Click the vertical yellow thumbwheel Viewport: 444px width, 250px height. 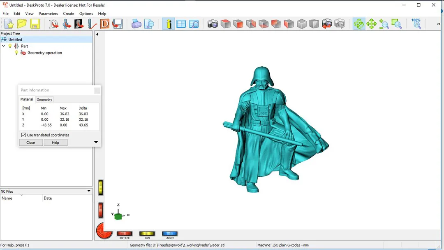101,187
